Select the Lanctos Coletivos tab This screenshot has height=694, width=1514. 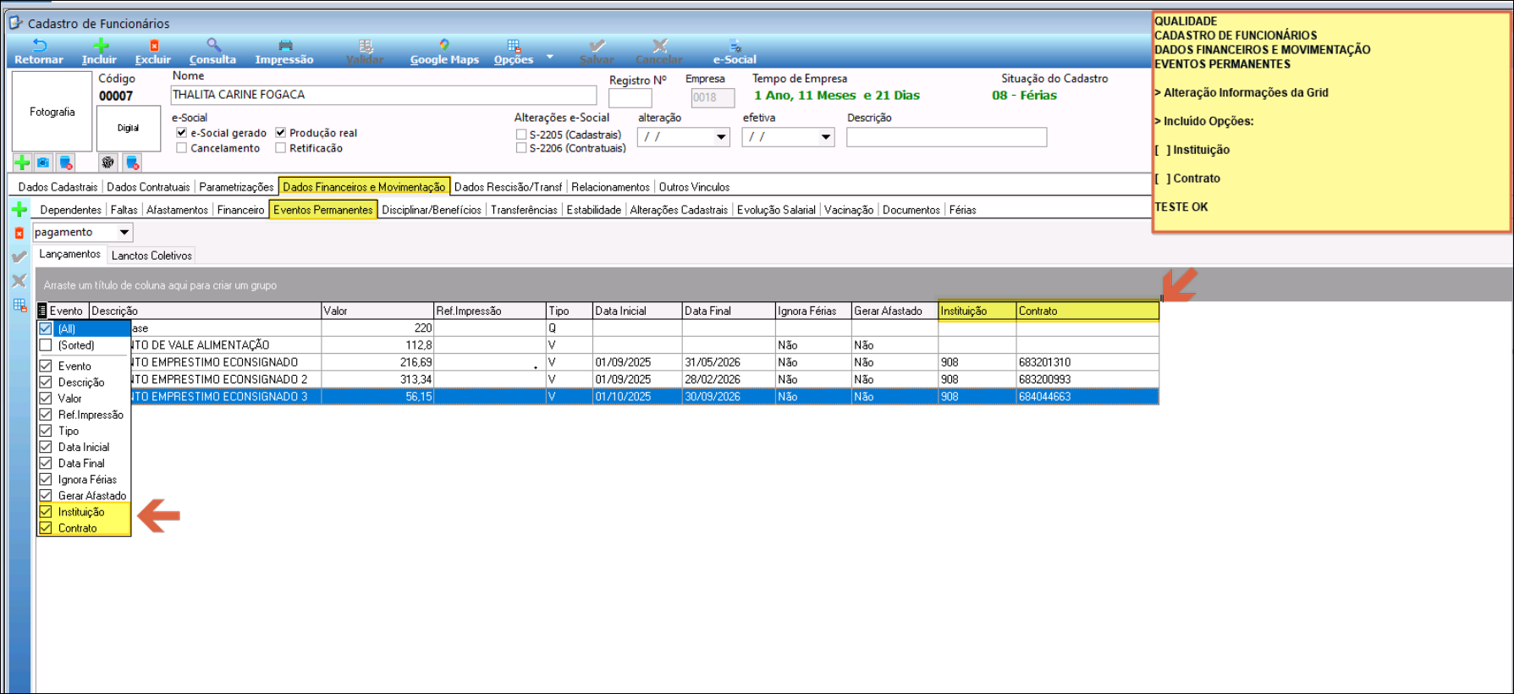pyautogui.click(x=151, y=256)
